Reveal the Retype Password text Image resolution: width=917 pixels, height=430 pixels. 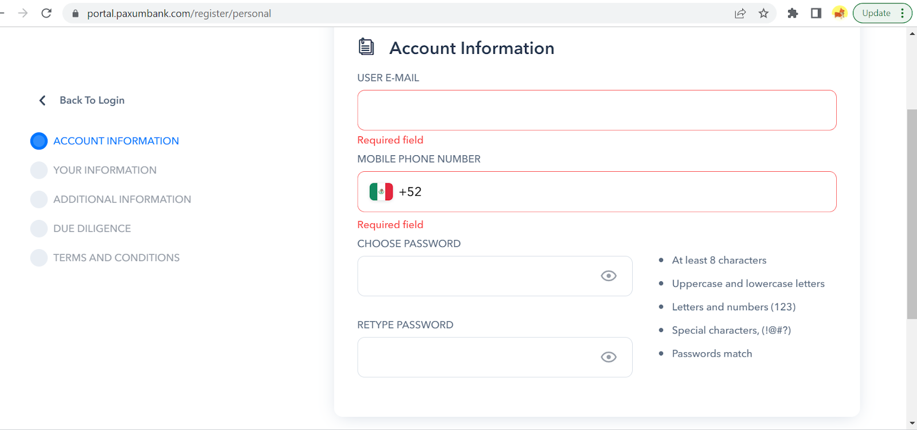click(608, 357)
